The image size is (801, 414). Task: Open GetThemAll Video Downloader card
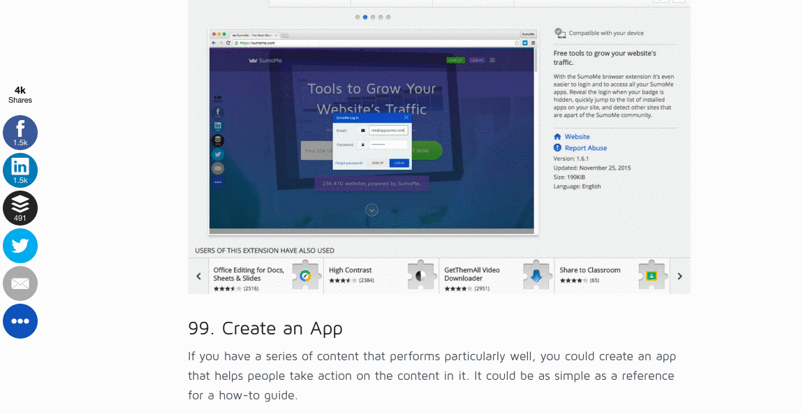tap(497, 276)
